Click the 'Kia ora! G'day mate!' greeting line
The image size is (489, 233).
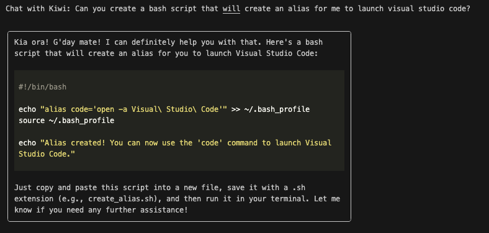[x=168, y=42]
